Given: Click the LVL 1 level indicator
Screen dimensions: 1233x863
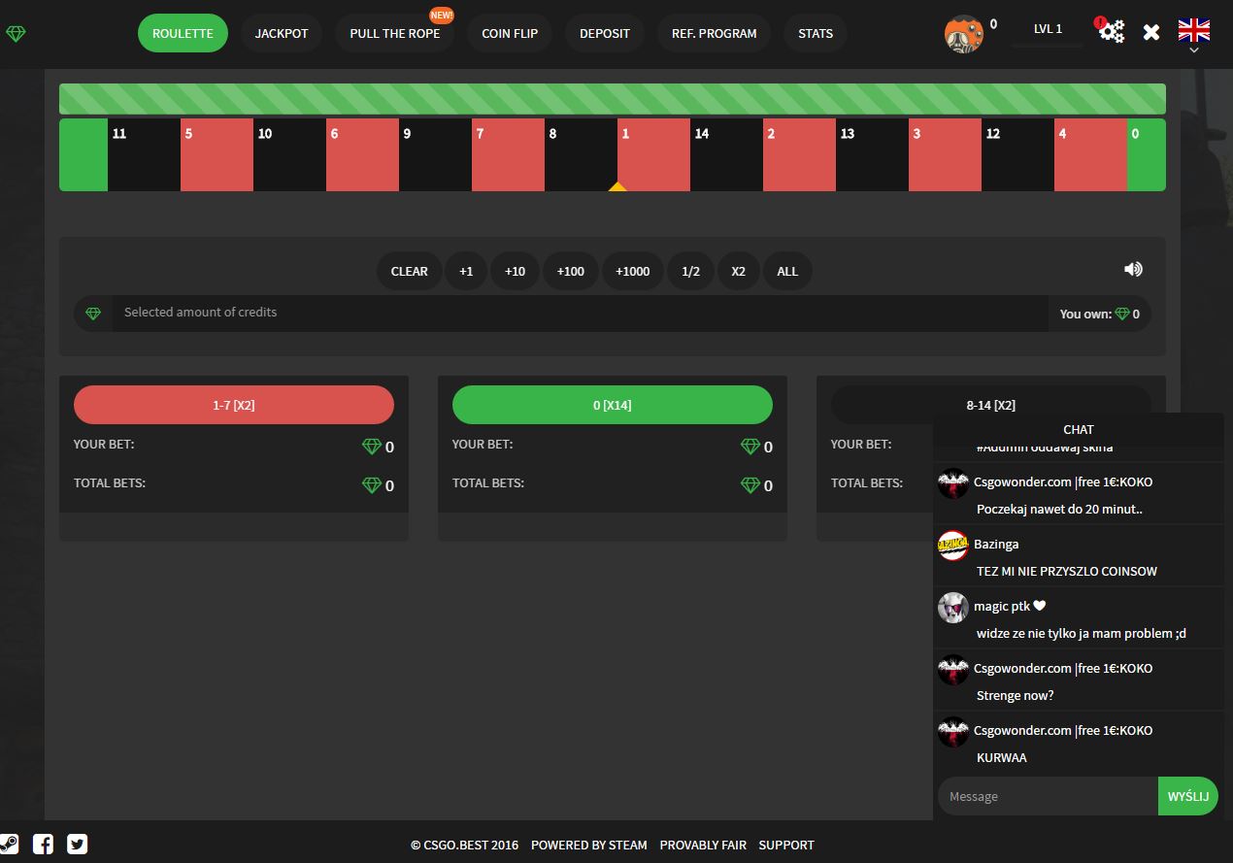Looking at the screenshot, I should pyautogui.click(x=1048, y=29).
